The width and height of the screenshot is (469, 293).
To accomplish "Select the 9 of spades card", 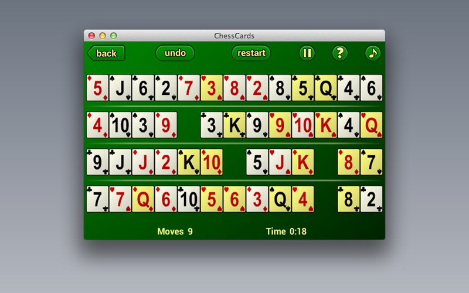I will pyautogui.click(x=257, y=125).
